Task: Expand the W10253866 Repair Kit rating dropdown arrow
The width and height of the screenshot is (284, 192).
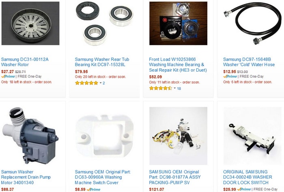Action: (x=175, y=88)
